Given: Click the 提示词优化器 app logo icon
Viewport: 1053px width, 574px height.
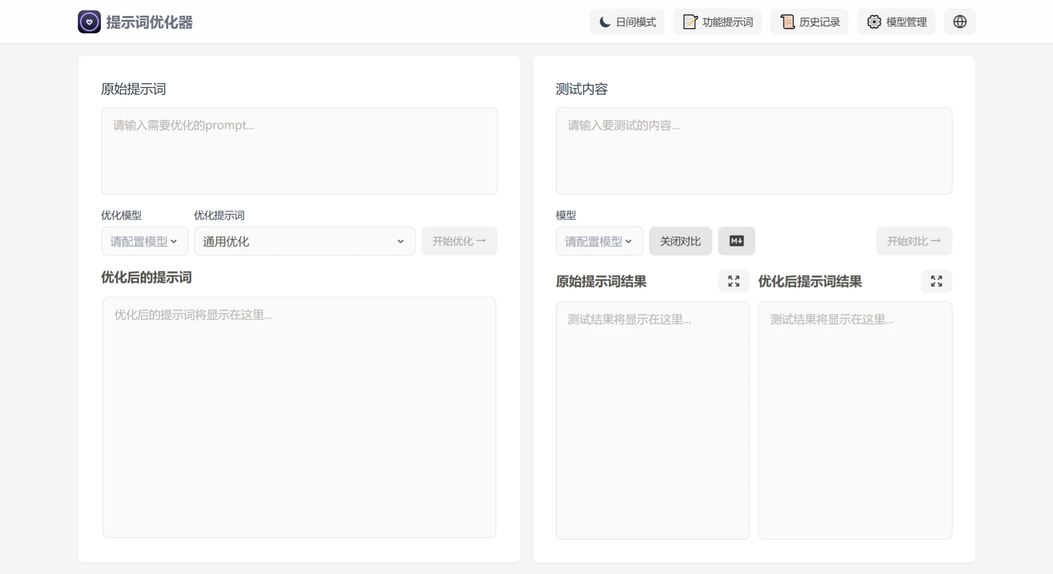Looking at the screenshot, I should [x=89, y=21].
